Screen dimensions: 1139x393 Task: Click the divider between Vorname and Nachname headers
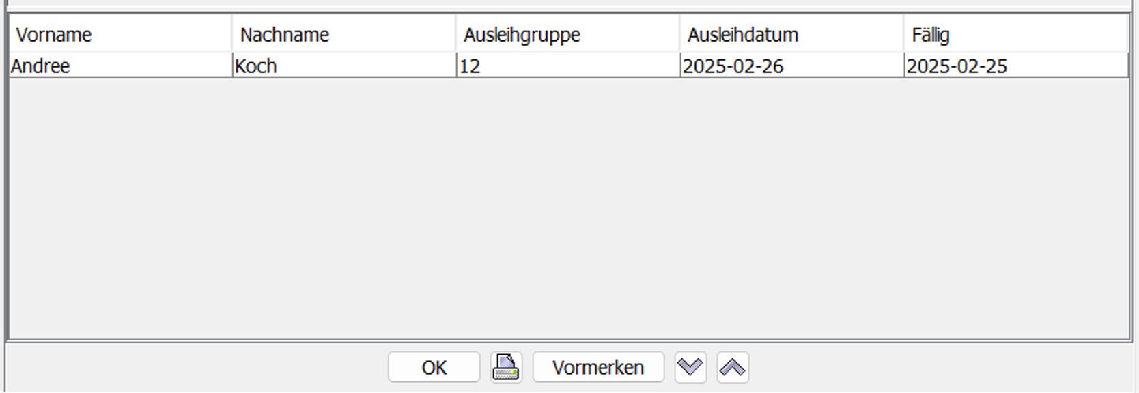pyautogui.click(x=232, y=34)
